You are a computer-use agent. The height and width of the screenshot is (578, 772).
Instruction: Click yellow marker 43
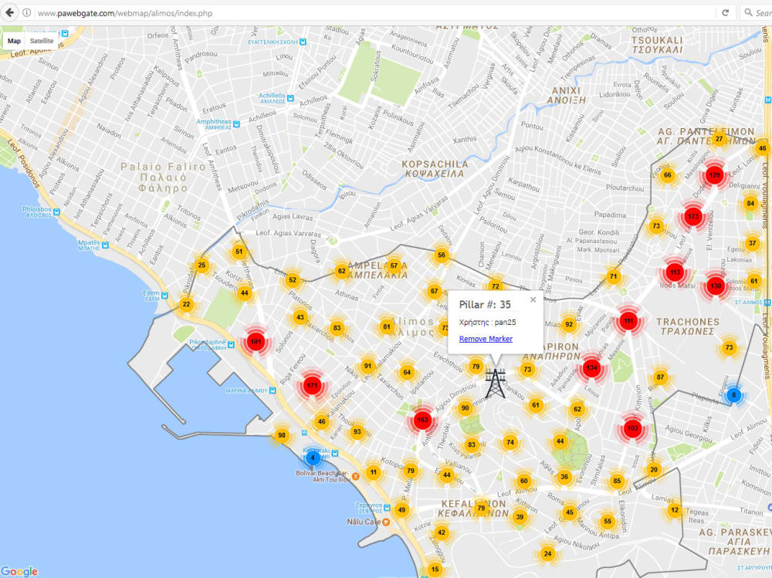(x=300, y=317)
